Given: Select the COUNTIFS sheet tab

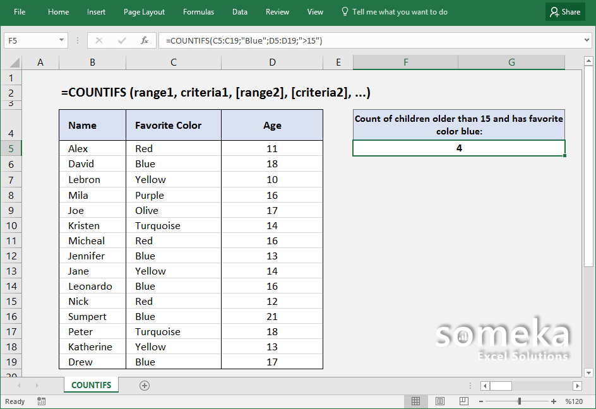Looking at the screenshot, I should point(90,385).
